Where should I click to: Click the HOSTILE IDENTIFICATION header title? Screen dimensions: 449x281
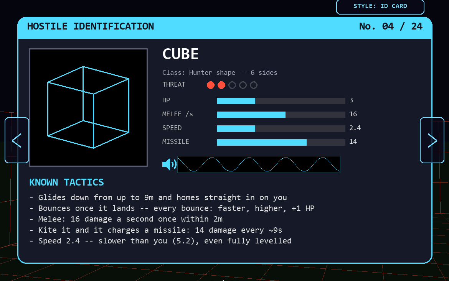pyautogui.click(x=91, y=26)
